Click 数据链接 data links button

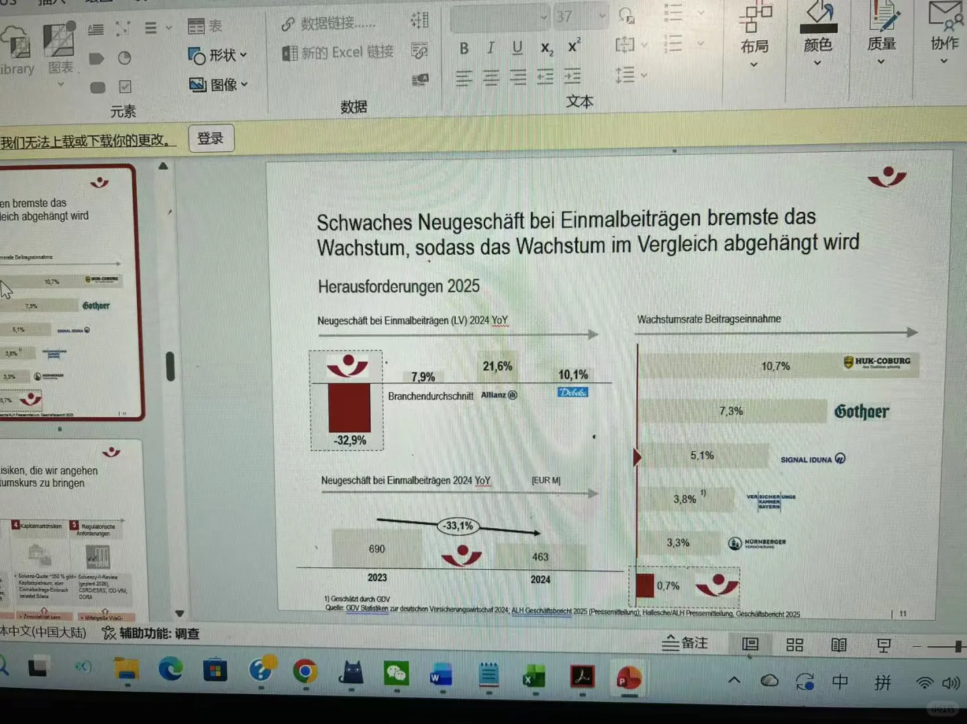tap(328, 23)
